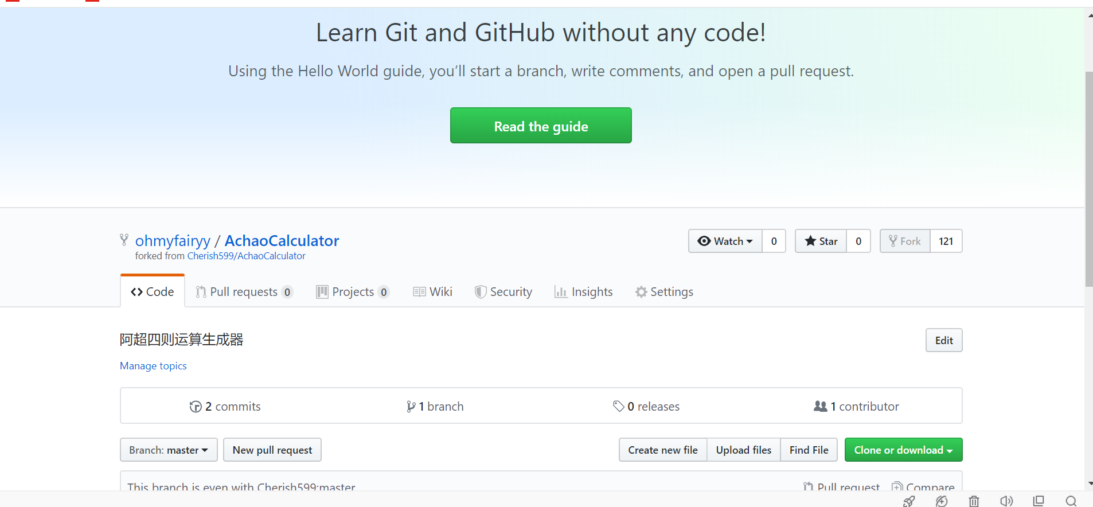
Task: Click the Create new file button
Action: point(663,450)
